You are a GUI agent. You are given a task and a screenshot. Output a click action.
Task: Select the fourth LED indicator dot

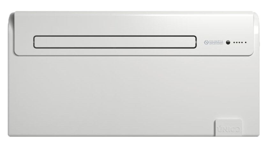point(242,42)
